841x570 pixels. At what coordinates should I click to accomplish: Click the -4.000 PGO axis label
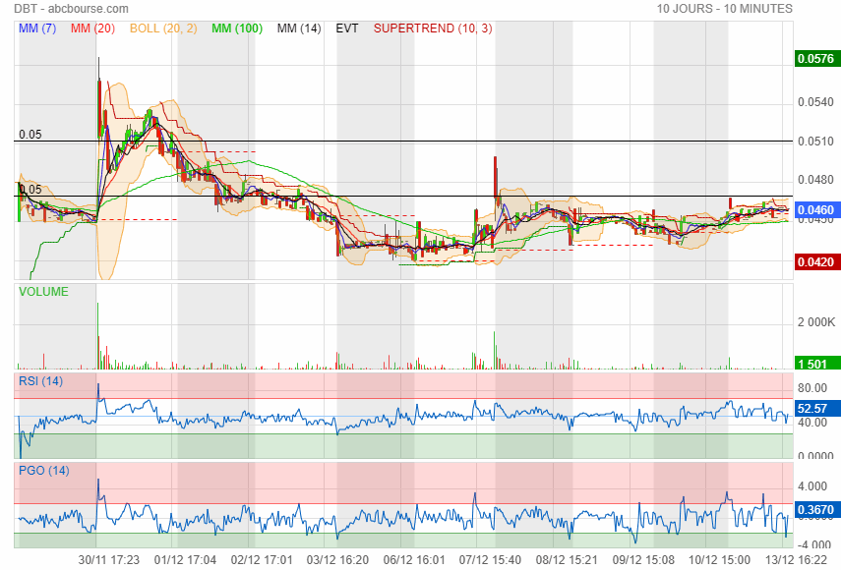[814, 544]
